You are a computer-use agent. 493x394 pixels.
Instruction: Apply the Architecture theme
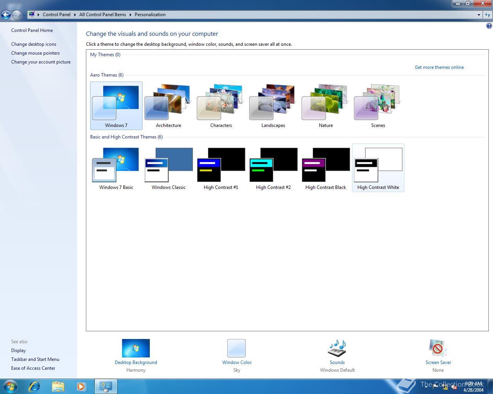coord(168,106)
